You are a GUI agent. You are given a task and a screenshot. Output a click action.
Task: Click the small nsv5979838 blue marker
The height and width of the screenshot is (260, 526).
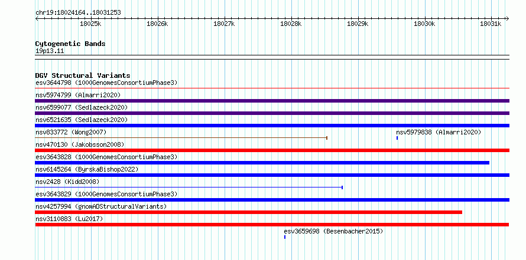pyautogui.click(x=397, y=138)
